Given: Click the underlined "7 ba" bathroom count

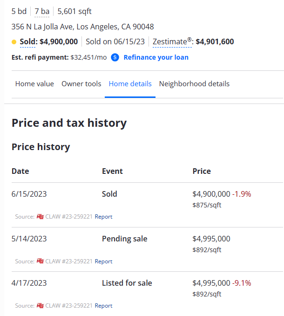Looking at the screenshot, I should (x=42, y=11).
